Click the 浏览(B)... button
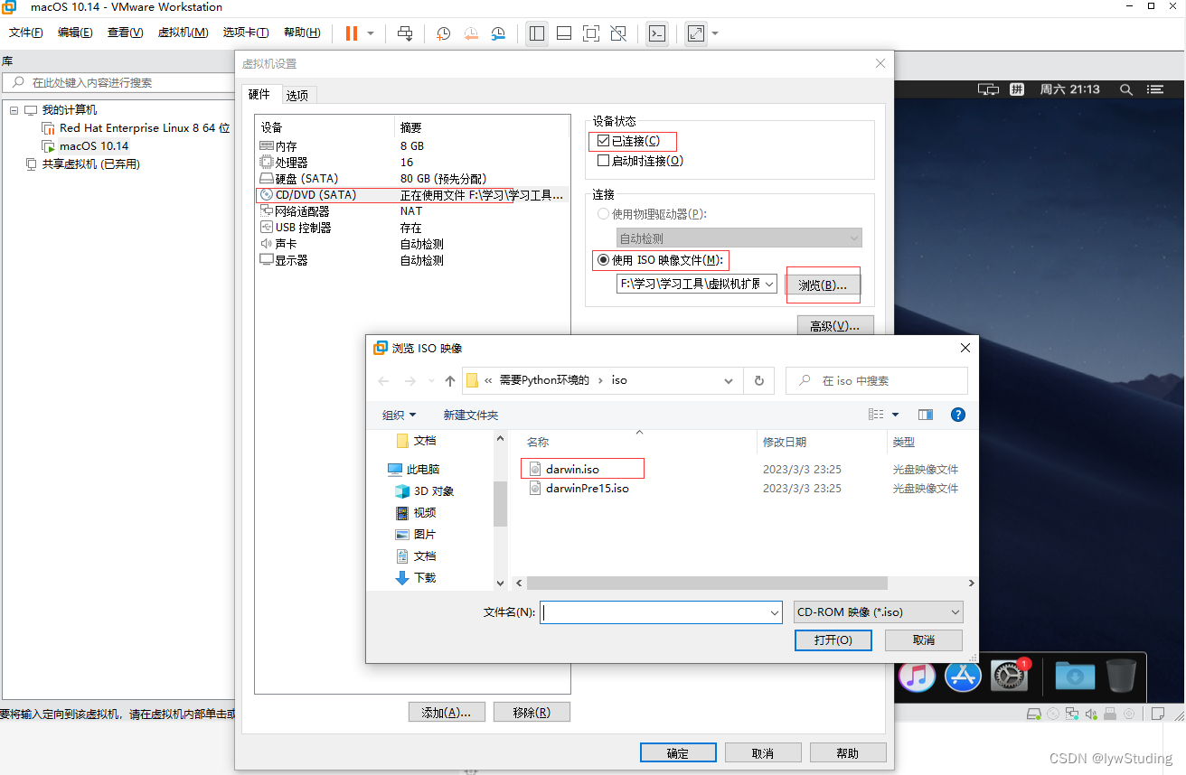1186x775 pixels. (823, 285)
